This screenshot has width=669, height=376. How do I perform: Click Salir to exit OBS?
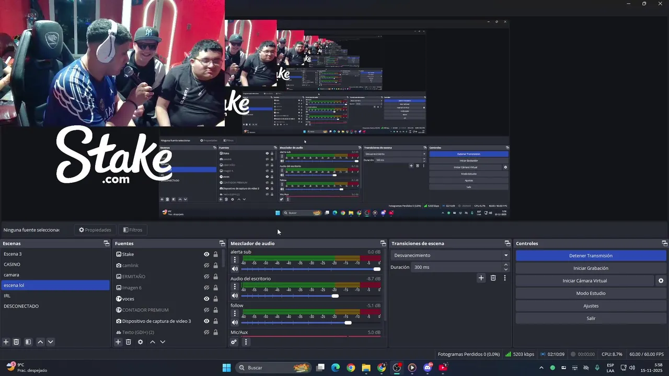(591, 319)
